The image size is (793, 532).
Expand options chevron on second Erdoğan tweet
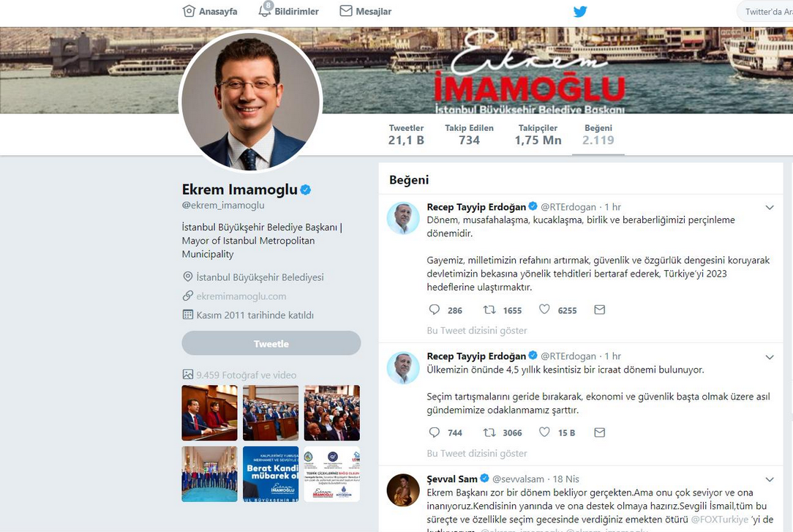770,357
